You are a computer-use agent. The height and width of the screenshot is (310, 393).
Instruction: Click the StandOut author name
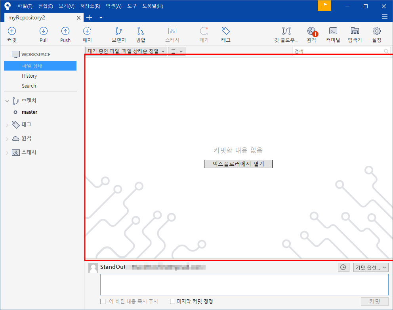[x=113, y=267]
